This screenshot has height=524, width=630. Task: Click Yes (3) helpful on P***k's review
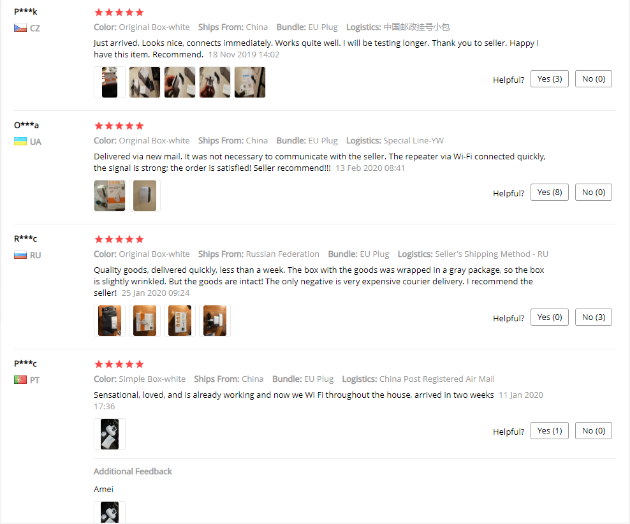click(549, 78)
